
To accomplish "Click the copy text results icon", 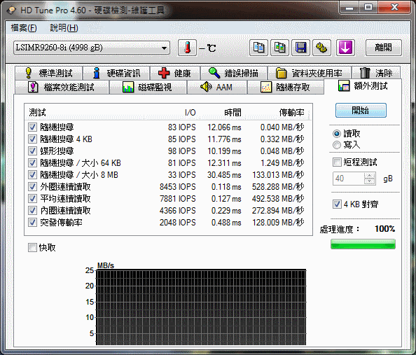I will click(258, 48).
